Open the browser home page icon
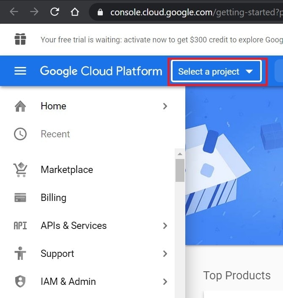 pyautogui.click(x=75, y=12)
